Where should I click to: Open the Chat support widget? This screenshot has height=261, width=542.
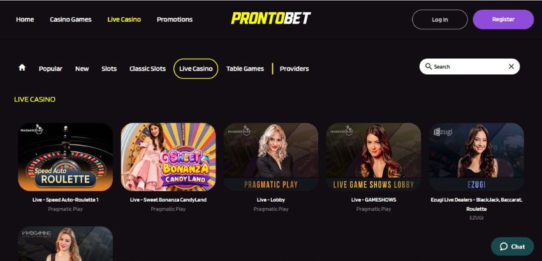coord(512,246)
